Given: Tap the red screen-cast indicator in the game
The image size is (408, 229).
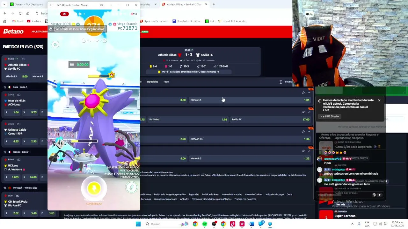Looking at the screenshot, I should (64, 14).
